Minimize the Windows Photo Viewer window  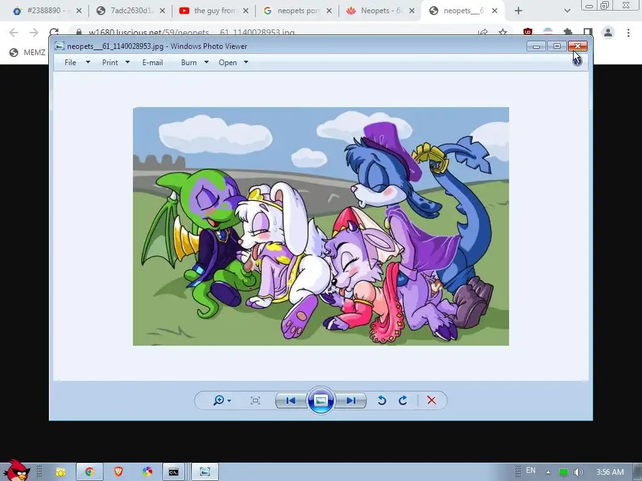point(536,46)
